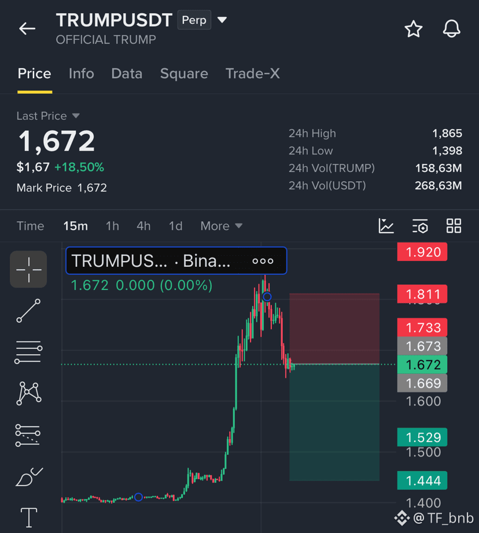This screenshot has height=533, width=479.
Task: Add TRUMPUSDT to favorites with star
Action: (414, 29)
